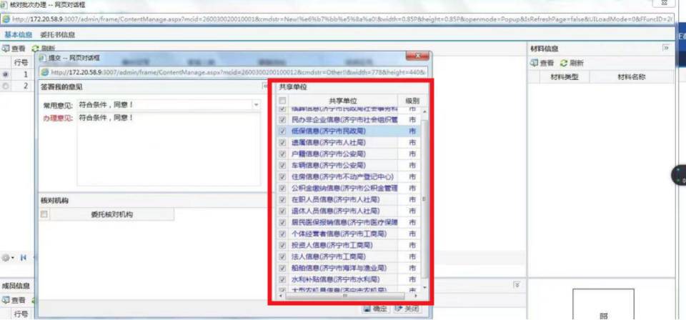686x320 pixels.
Task: Toggle the select-all checkbox in 共享单位 header
Action: [x=283, y=101]
